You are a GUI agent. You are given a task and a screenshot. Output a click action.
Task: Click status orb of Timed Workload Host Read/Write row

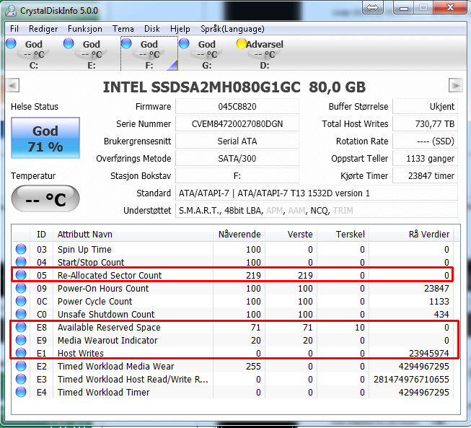21,379
